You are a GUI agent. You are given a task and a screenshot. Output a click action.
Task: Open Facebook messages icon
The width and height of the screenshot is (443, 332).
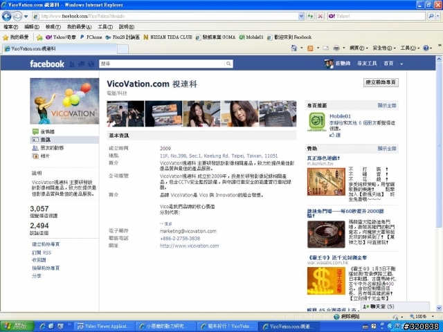tap(82, 64)
